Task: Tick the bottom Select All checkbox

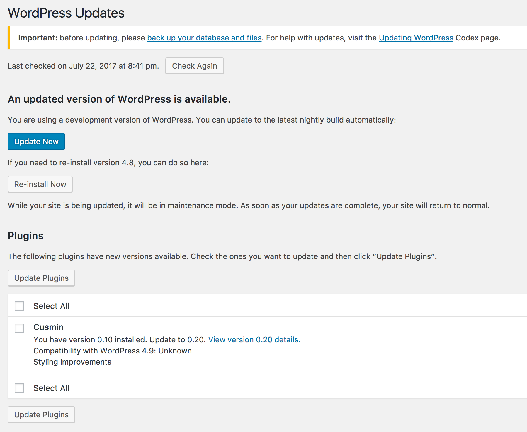Action: point(19,388)
